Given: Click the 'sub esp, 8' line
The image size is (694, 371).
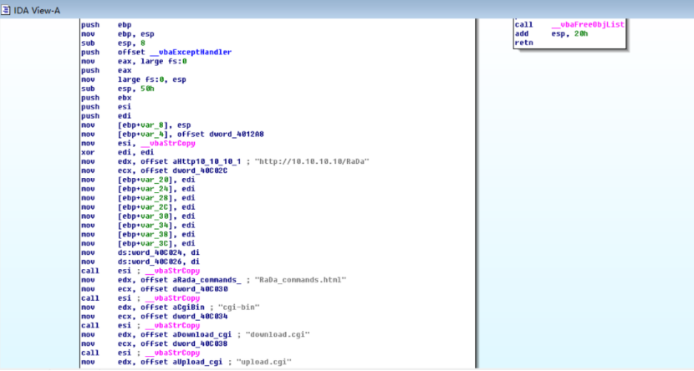Looking at the screenshot, I should (114, 43).
